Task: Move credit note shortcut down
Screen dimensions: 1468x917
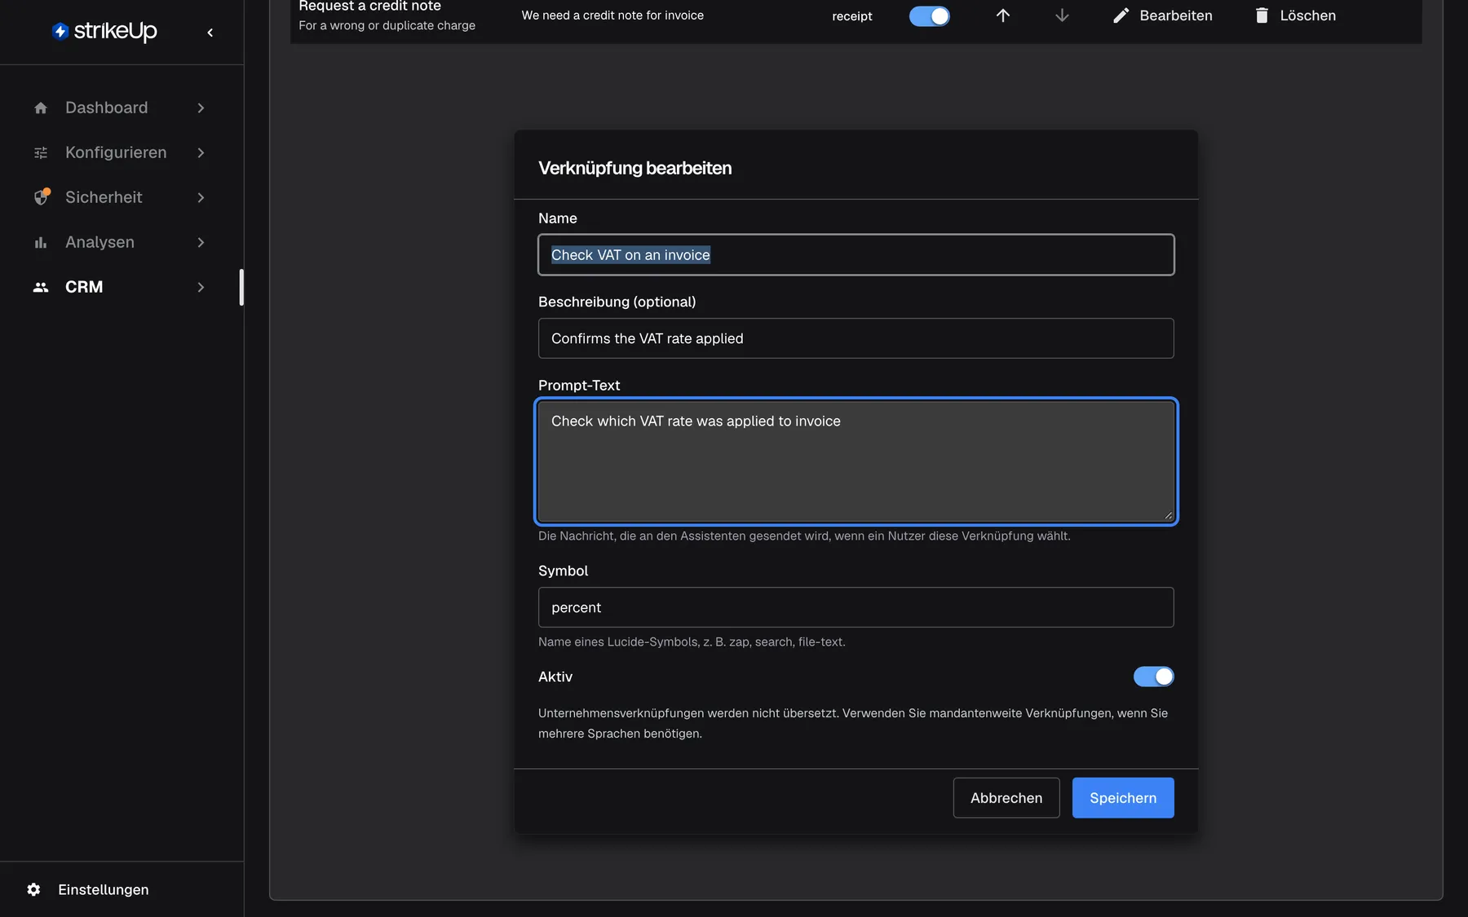Action: point(1062,15)
